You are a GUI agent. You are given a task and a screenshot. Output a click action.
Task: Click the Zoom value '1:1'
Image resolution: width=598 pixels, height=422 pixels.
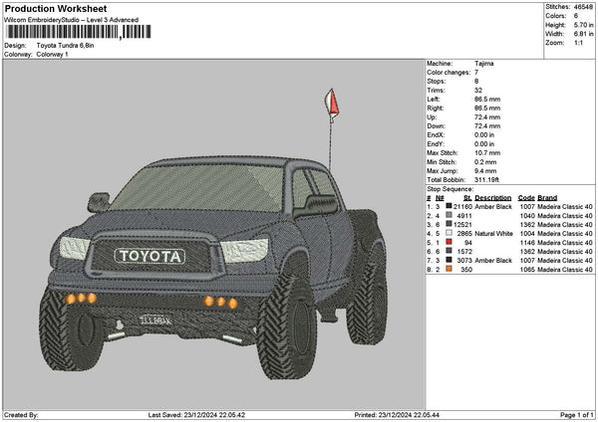(578, 43)
